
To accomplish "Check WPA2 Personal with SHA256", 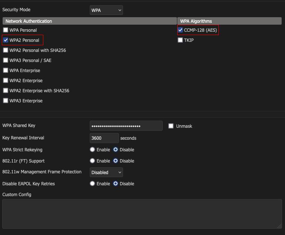I will [6, 50].
